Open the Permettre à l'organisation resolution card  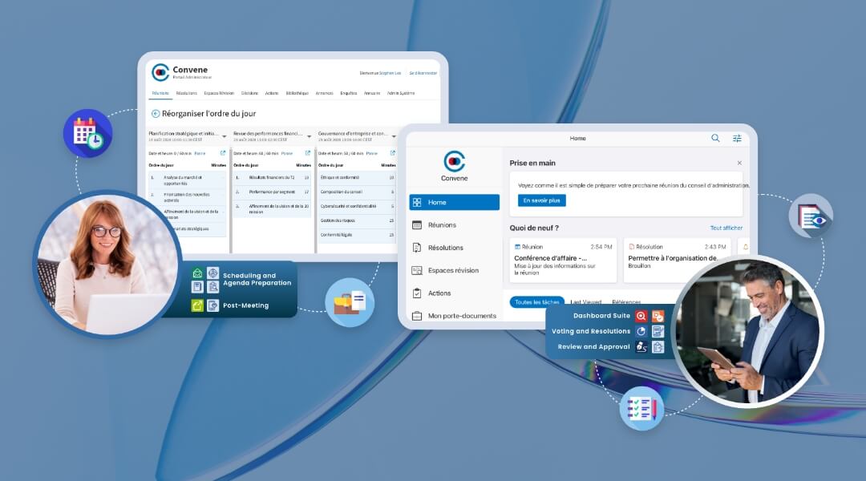pyautogui.click(x=677, y=261)
